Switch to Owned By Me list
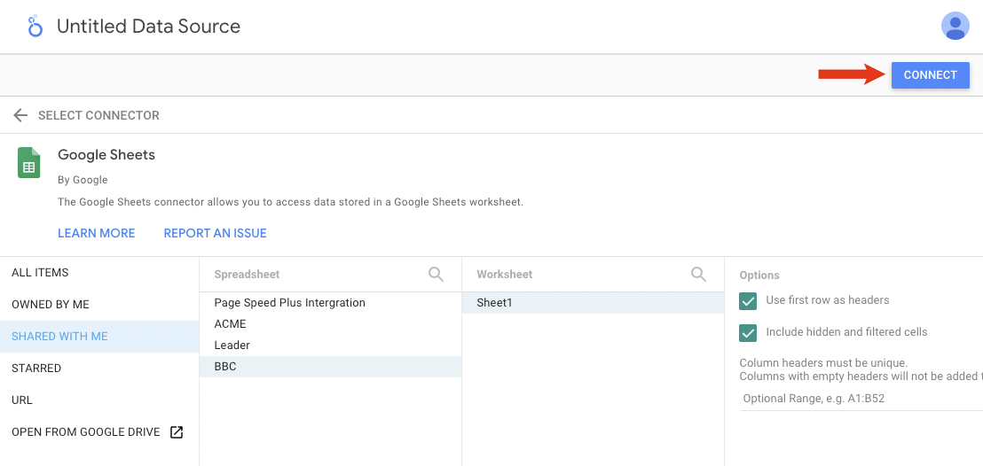Image resolution: width=983 pixels, height=466 pixels. 51,305
